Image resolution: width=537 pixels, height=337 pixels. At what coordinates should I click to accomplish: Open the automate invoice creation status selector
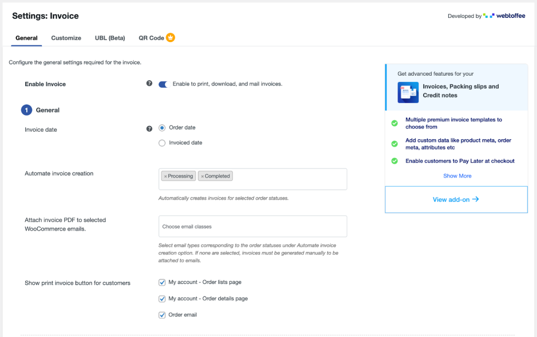[288, 178]
